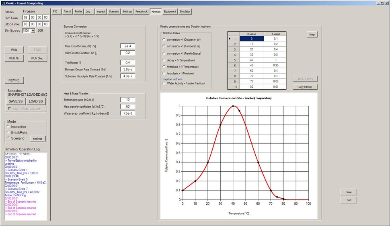Click the Max. Growth Rate input field

point(127,46)
